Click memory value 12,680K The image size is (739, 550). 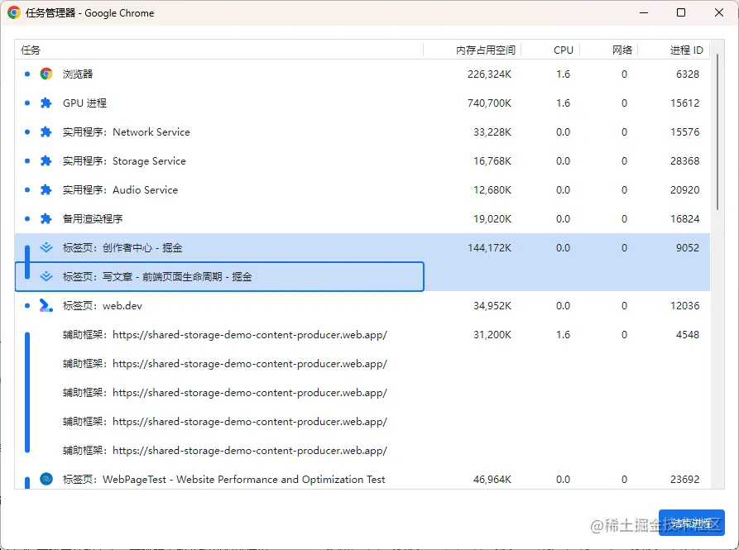492,189
